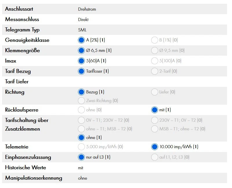Screen dimensions: 232x188
Task: Select Imax 5(100)A radio button
Action: coord(154,61)
